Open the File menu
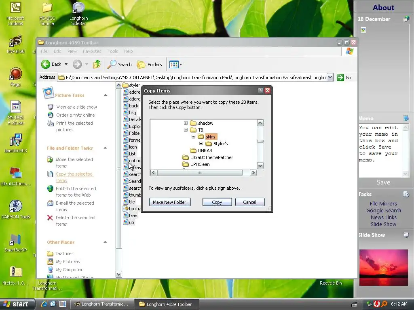Image resolution: width=414 pixels, height=310 pixels. pos(44,51)
